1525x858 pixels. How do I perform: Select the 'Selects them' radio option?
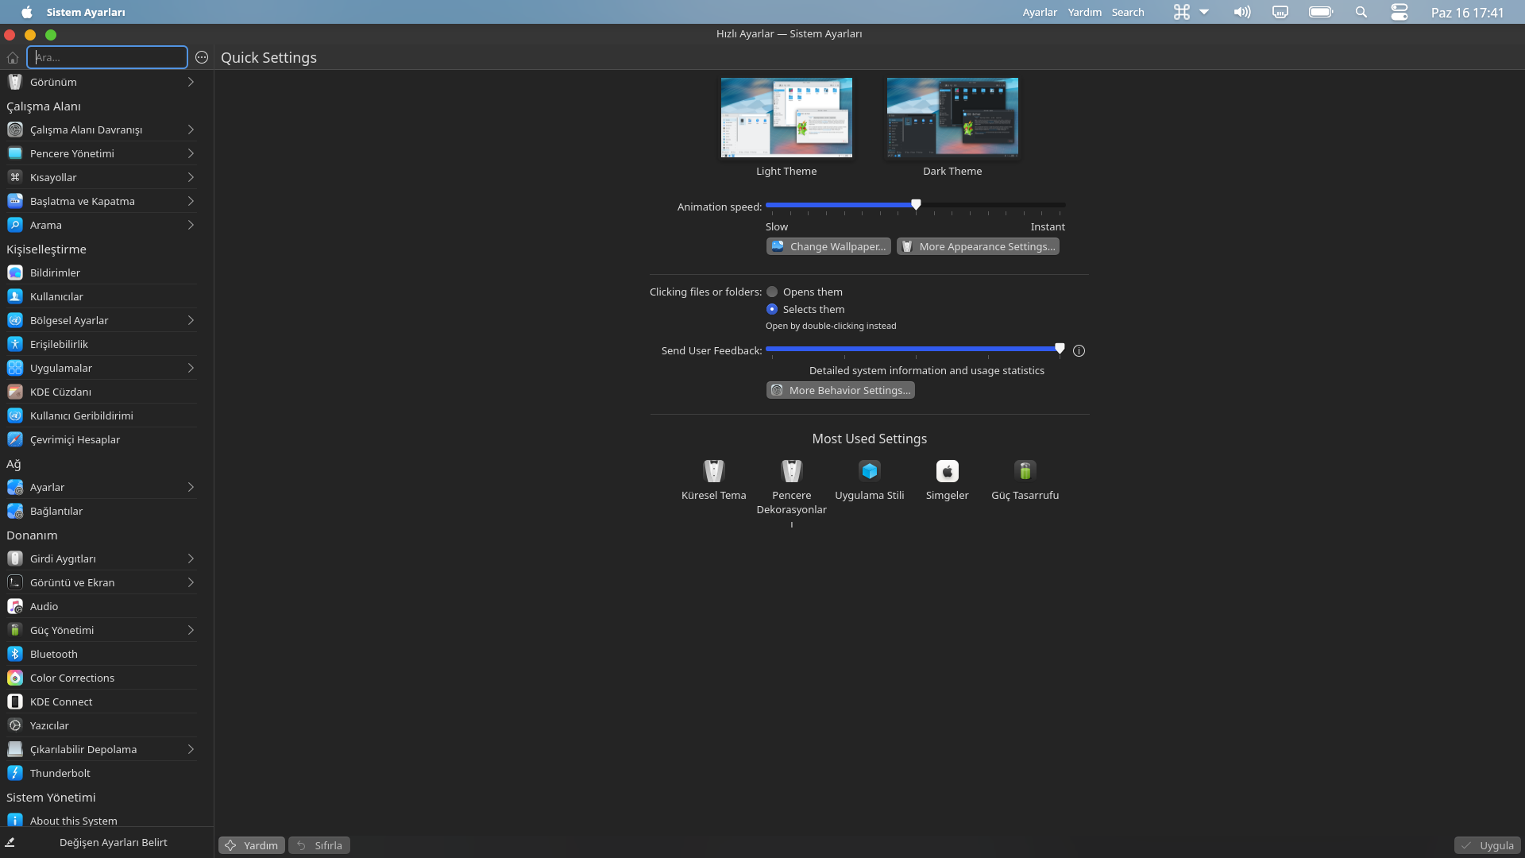click(772, 309)
